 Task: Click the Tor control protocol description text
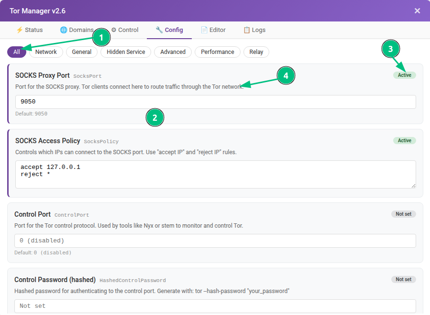[129, 225]
